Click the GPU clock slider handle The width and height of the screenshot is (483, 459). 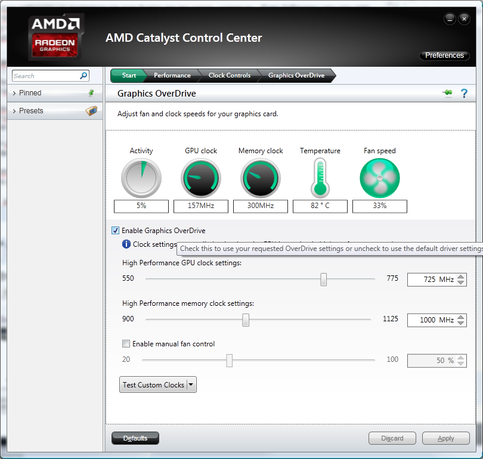(323, 279)
